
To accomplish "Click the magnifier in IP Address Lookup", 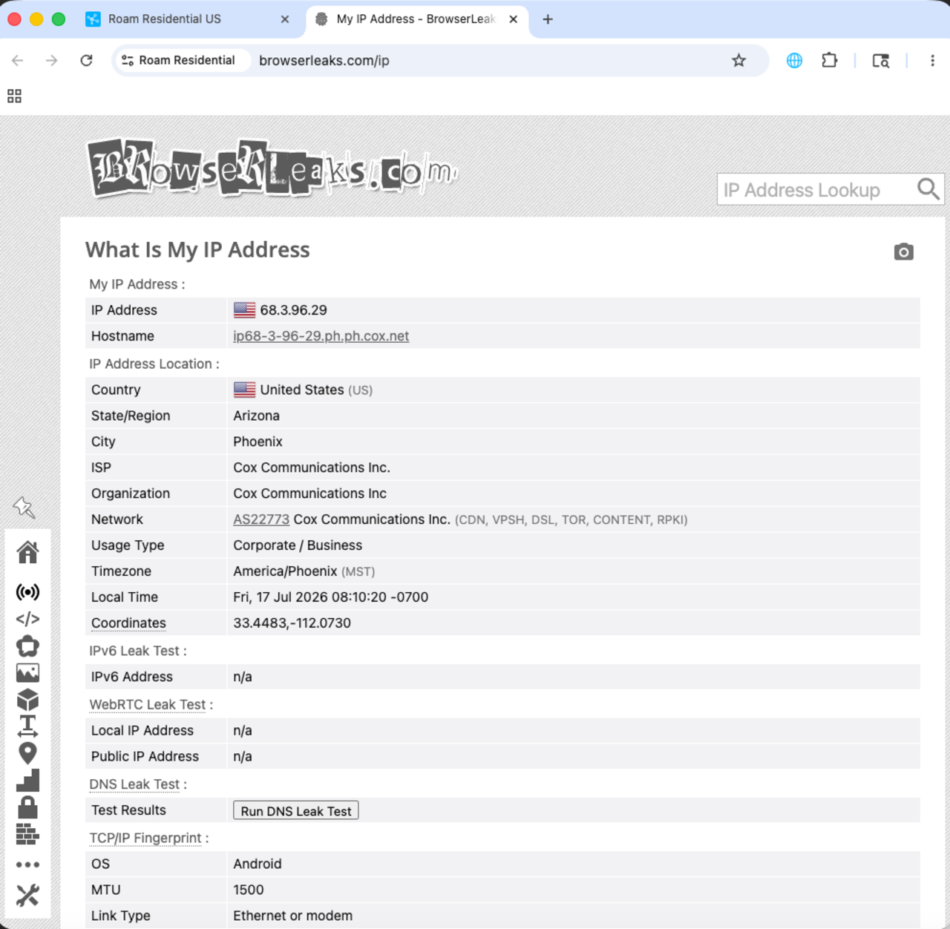I will [928, 189].
